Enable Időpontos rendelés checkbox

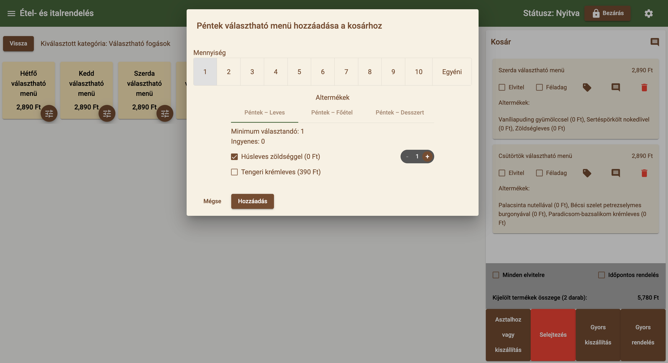[602, 275]
